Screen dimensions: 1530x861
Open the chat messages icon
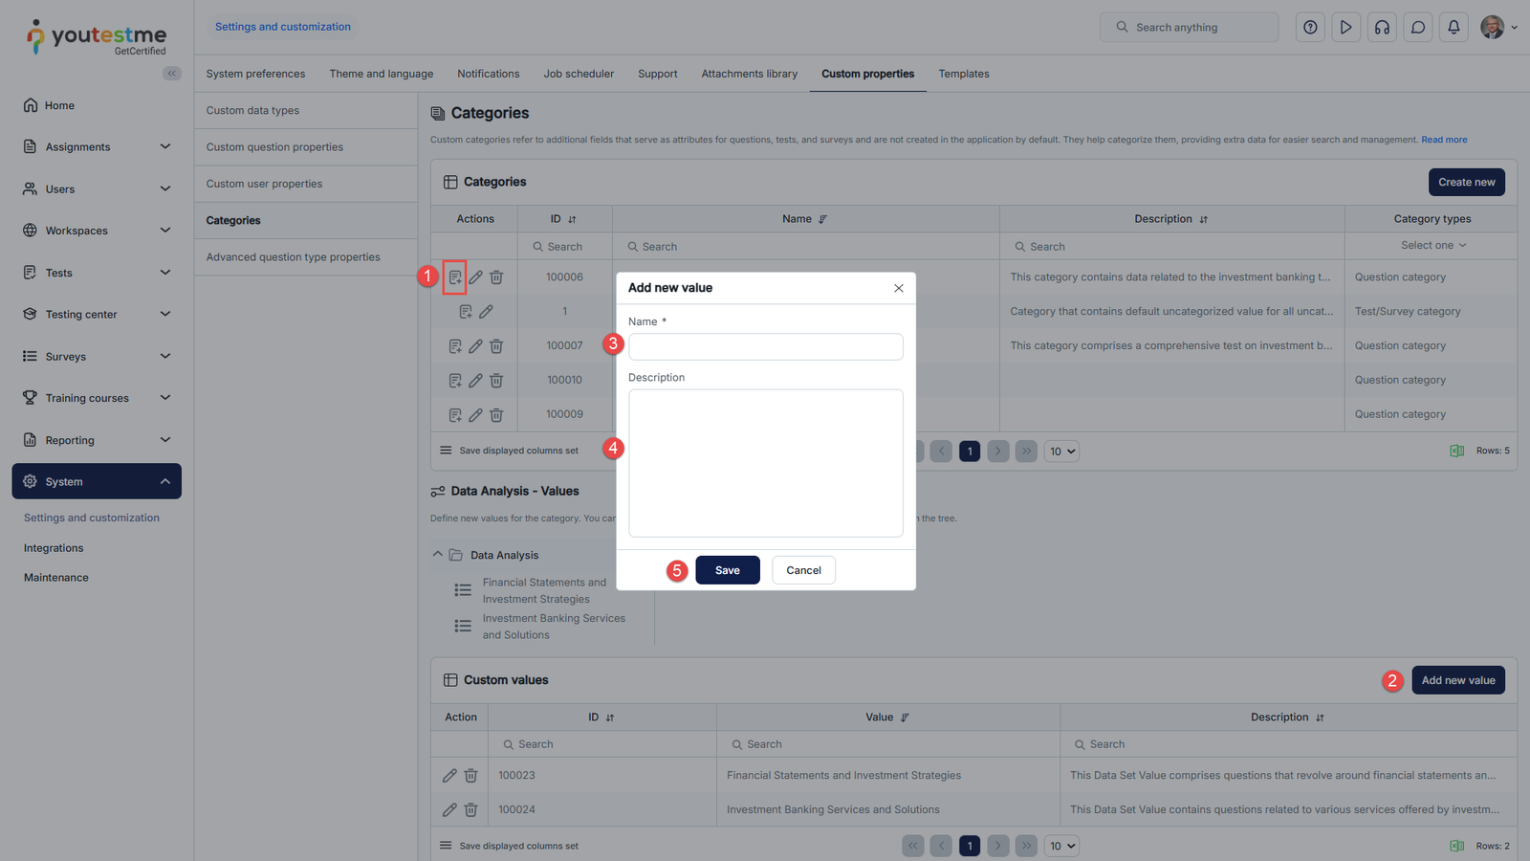(x=1418, y=28)
